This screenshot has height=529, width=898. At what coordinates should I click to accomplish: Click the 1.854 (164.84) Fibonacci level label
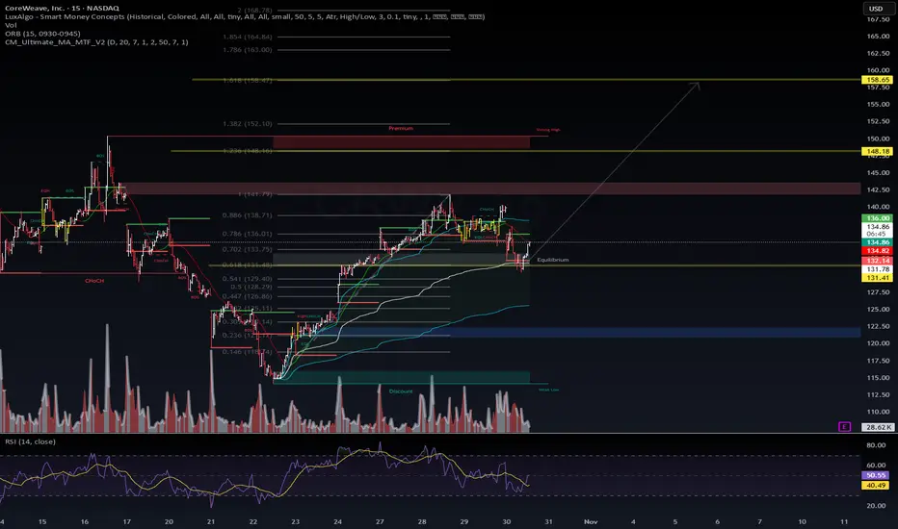(x=248, y=37)
